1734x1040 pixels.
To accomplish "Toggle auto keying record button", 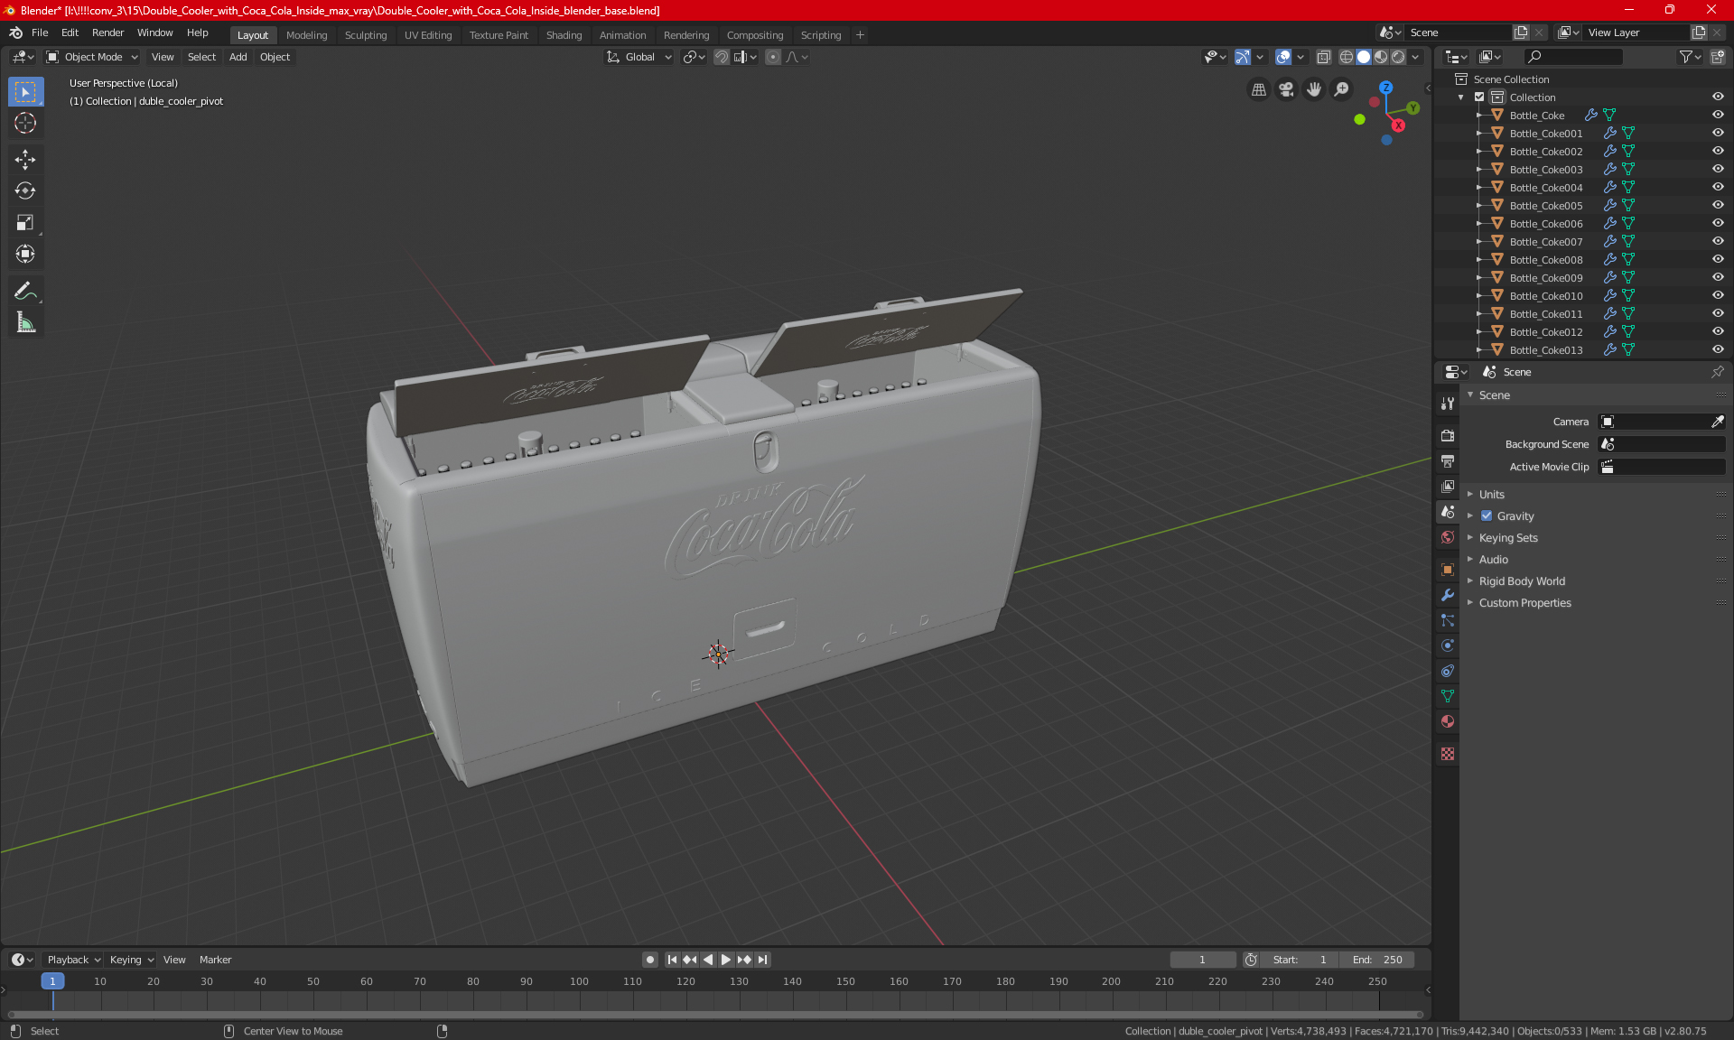I will click(x=649, y=960).
